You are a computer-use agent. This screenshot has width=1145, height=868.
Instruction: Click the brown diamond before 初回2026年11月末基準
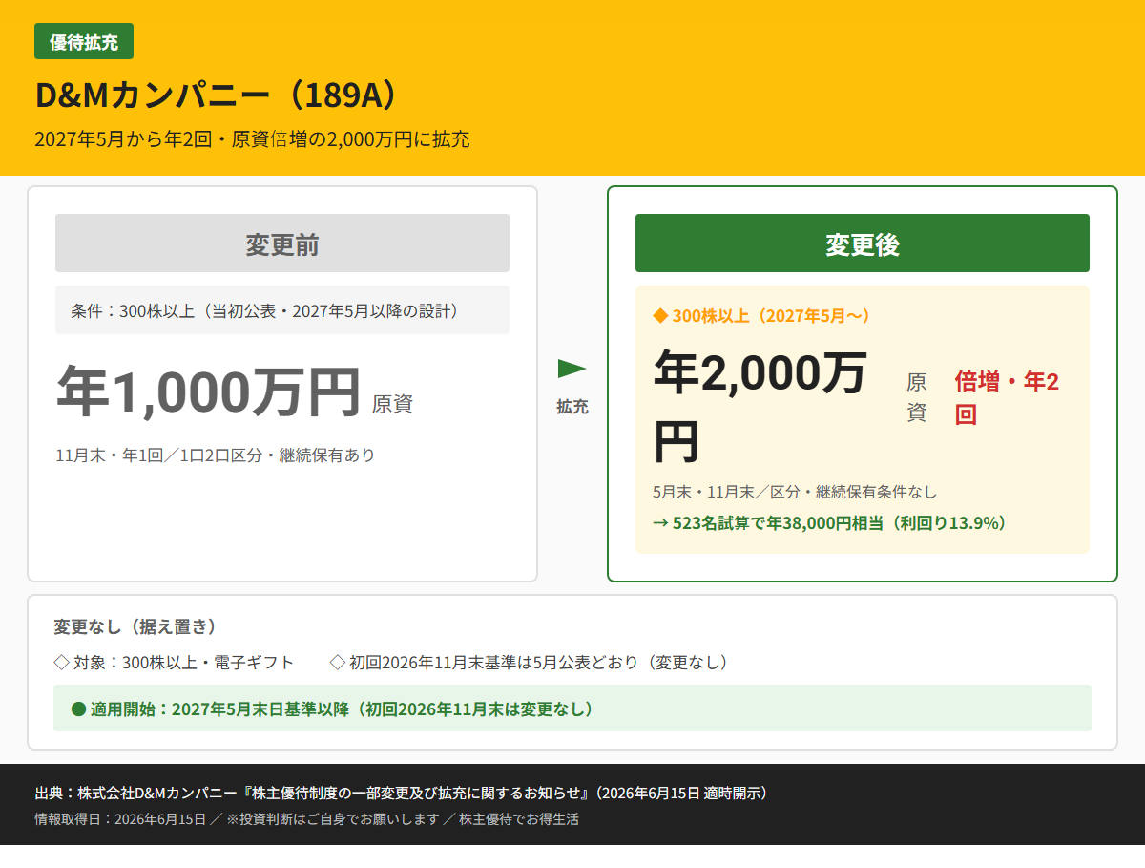tap(337, 662)
